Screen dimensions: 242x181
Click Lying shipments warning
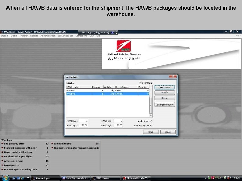click(x=63, y=144)
